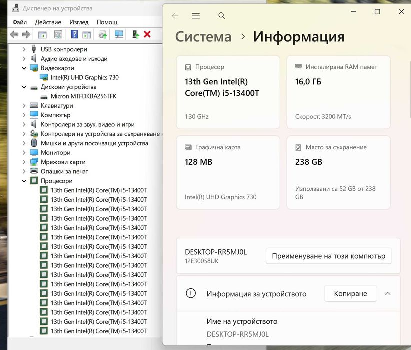The height and width of the screenshot is (350, 411).
Task: Toggle the action pane toolbar icon
Action: coord(86,34)
